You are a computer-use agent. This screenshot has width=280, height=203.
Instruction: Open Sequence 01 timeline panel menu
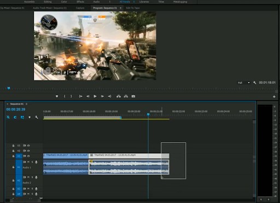(27, 104)
